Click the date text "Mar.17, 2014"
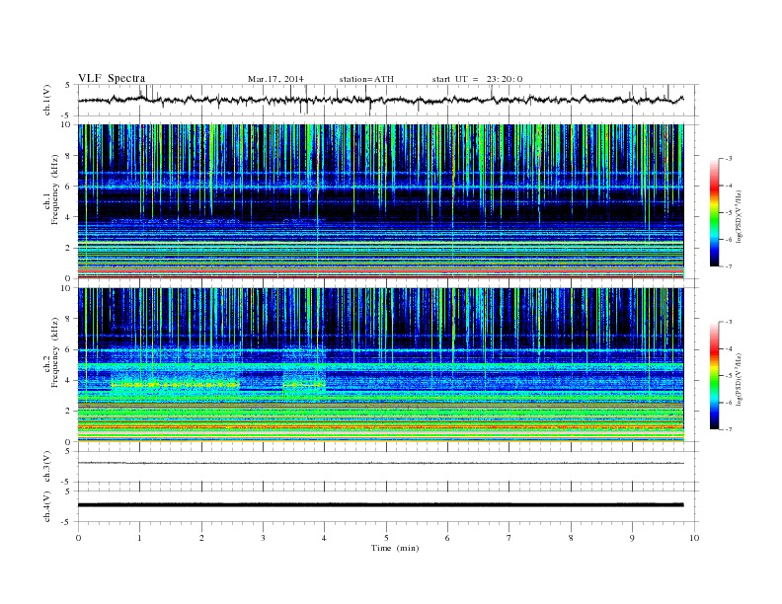The width and height of the screenshot is (782, 604). coord(275,79)
